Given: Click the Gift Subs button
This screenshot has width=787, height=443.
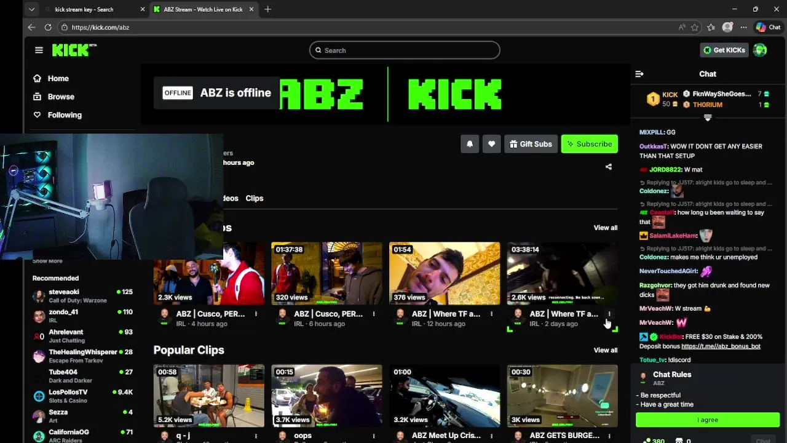Looking at the screenshot, I should tap(531, 144).
